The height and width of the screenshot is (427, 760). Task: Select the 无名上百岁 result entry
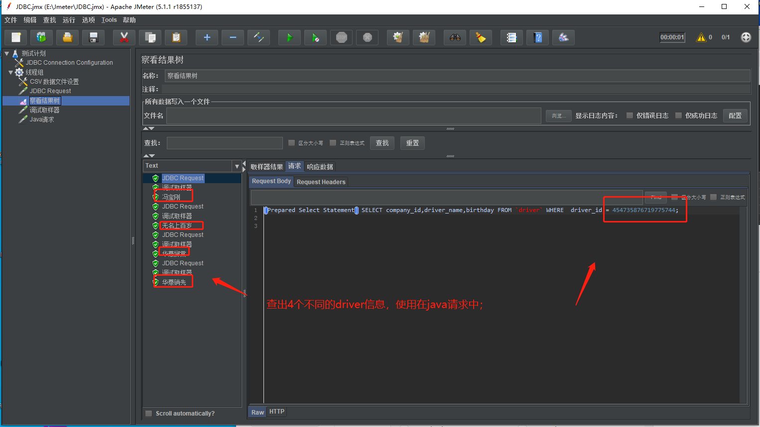177,225
